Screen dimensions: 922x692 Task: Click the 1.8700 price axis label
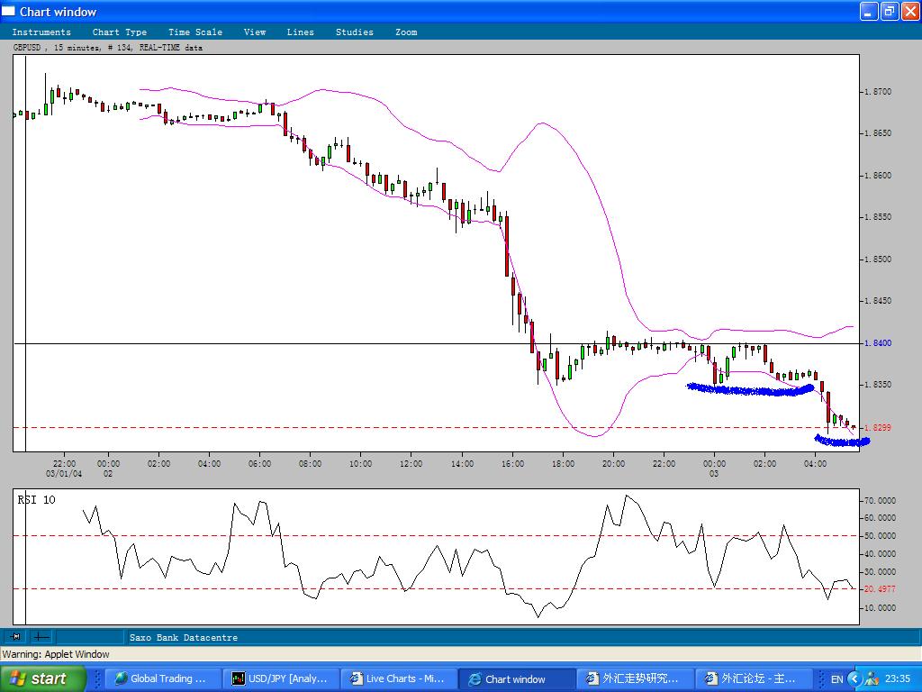click(878, 92)
